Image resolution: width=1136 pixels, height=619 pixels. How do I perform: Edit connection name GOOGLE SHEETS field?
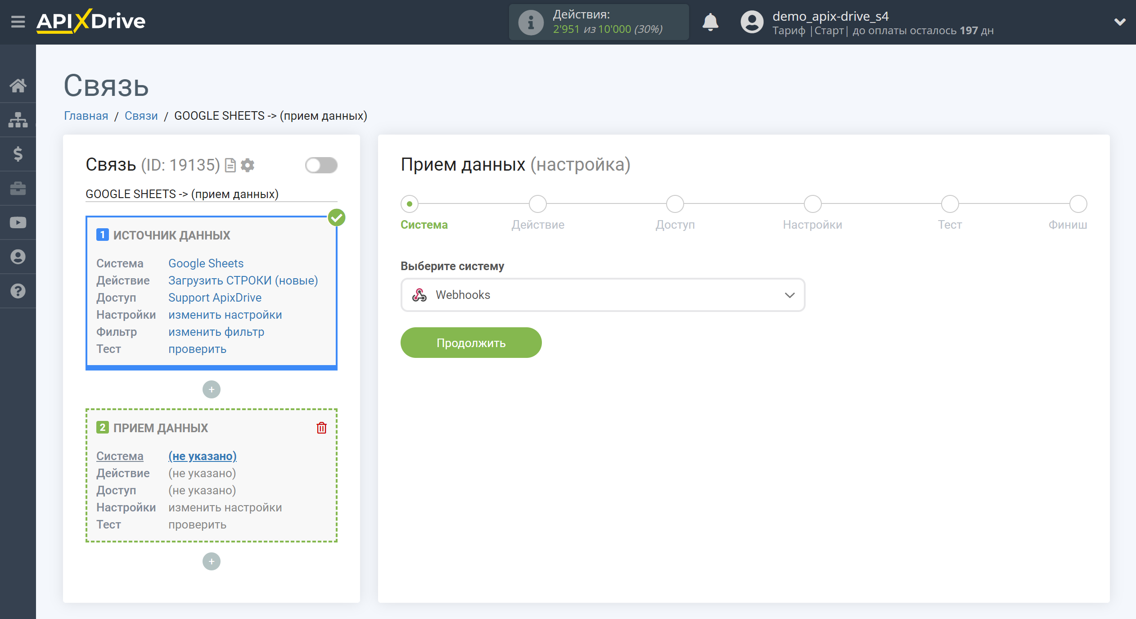click(212, 194)
